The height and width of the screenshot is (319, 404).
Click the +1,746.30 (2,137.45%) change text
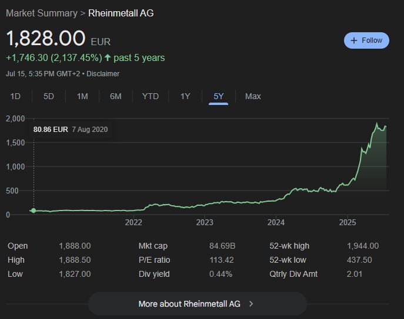click(x=54, y=58)
